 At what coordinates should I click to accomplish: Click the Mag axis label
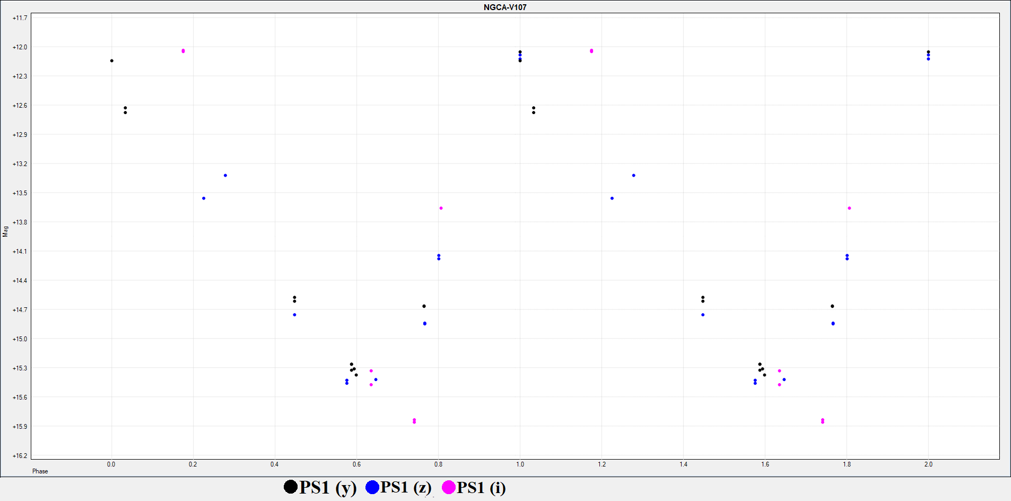(x=5, y=231)
